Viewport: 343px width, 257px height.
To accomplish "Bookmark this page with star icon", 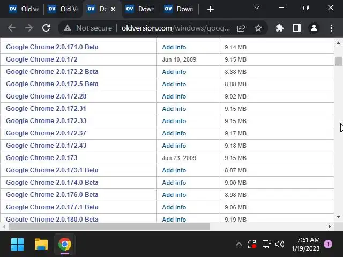I will pos(258,28).
